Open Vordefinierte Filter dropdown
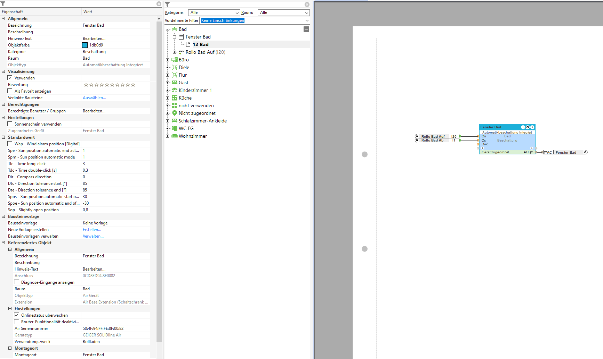This screenshot has height=359, width=603. click(x=255, y=20)
